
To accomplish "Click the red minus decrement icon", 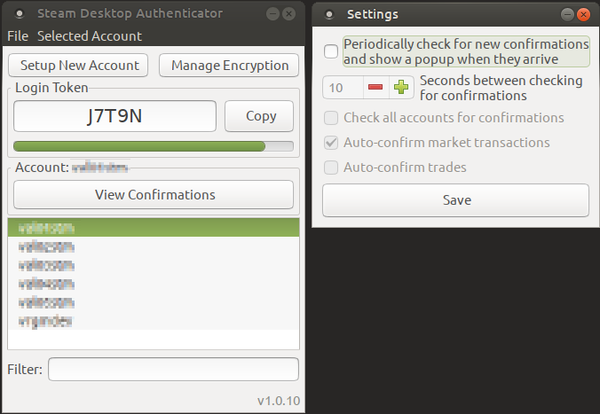I will tap(375, 88).
